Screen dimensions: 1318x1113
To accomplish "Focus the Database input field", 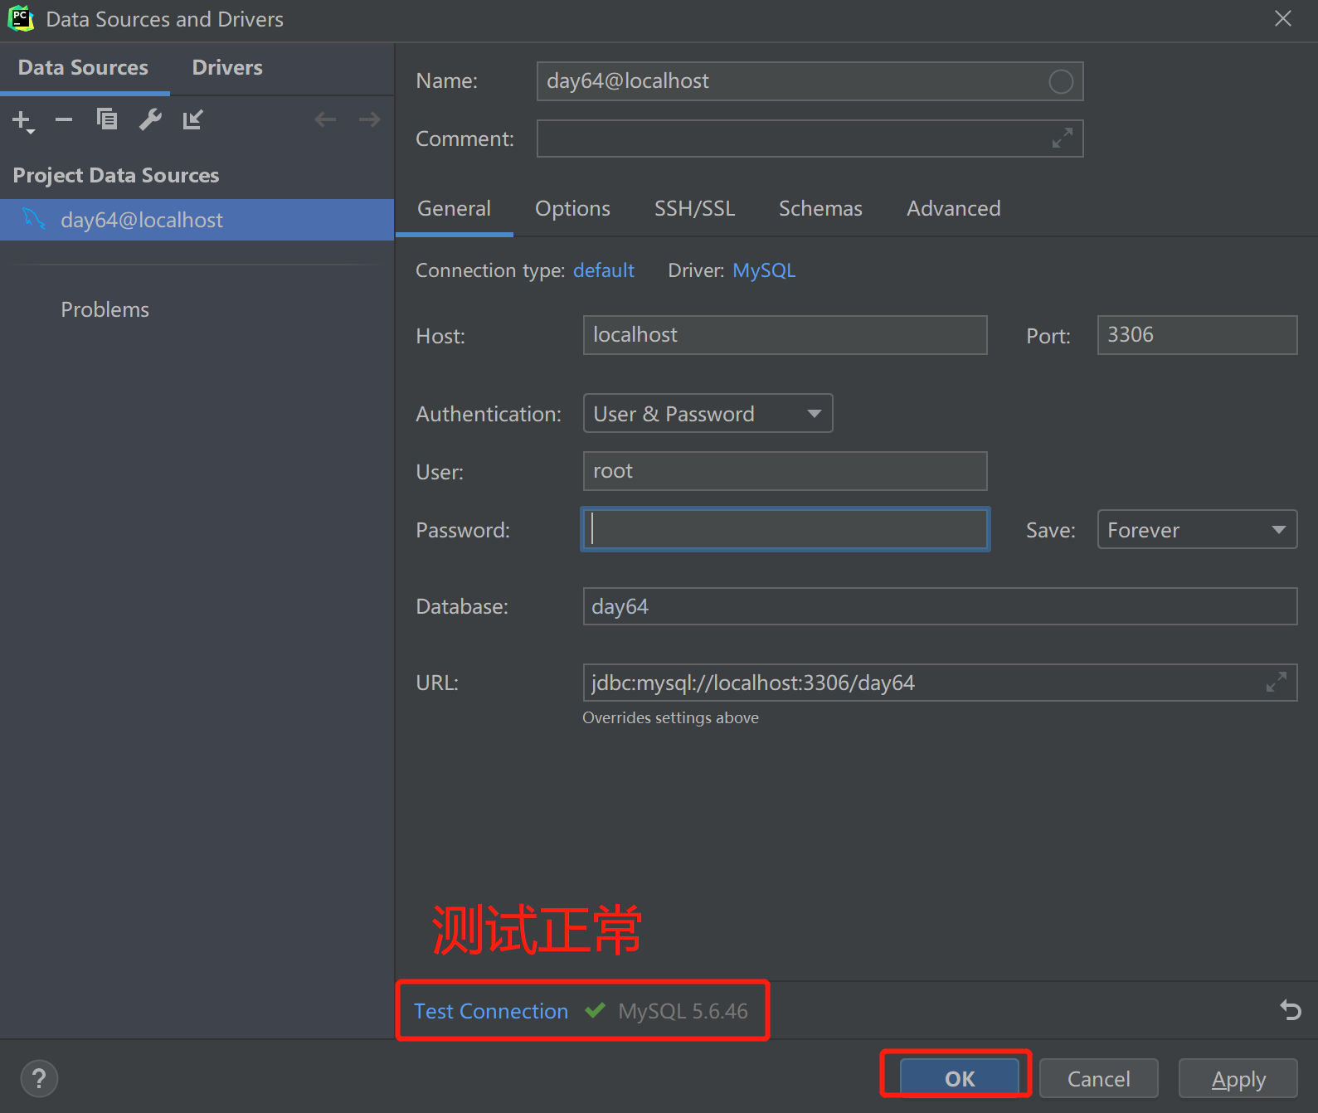I will (940, 606).
